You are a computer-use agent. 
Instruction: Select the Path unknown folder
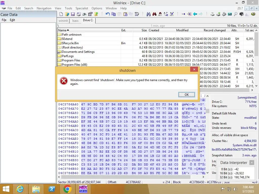pyautogui.click(x=156, y=34)
